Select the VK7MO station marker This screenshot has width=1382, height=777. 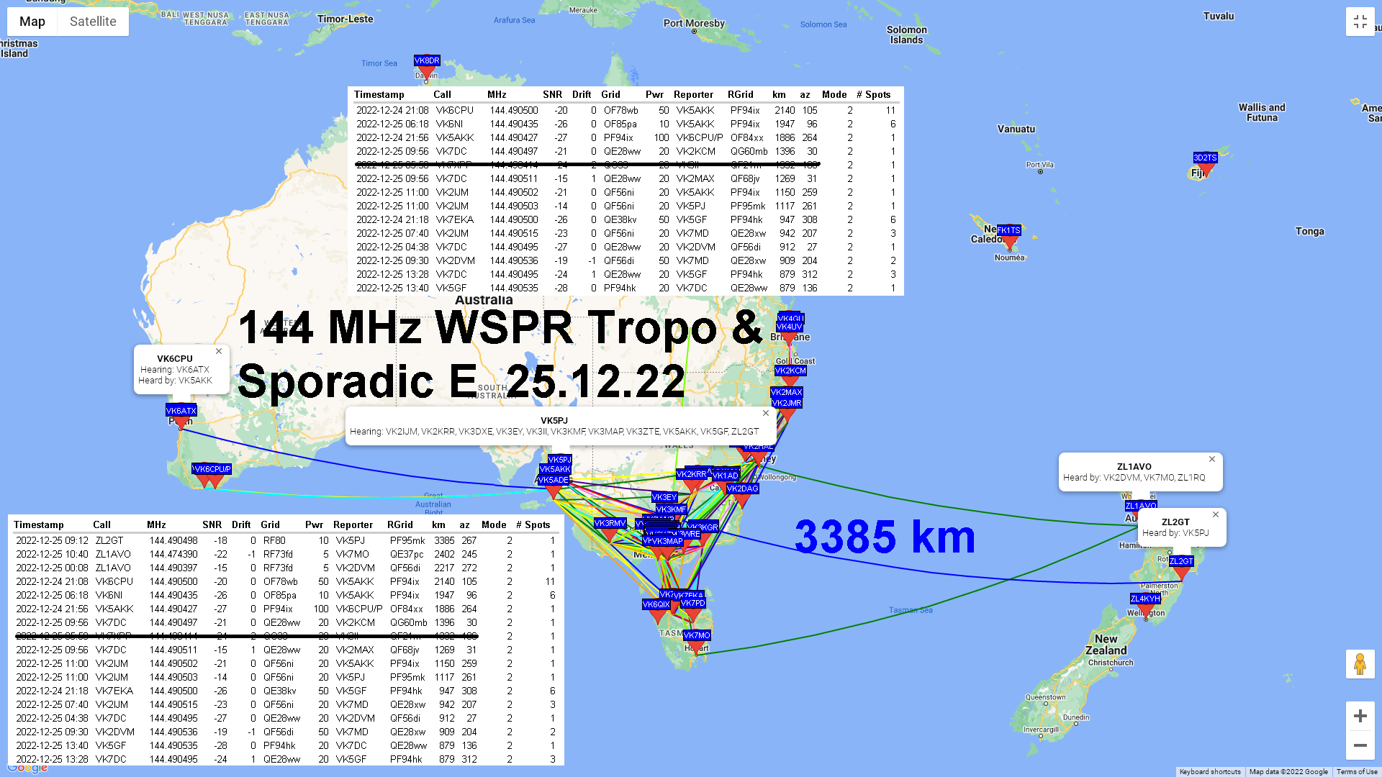tap(697, 635)
